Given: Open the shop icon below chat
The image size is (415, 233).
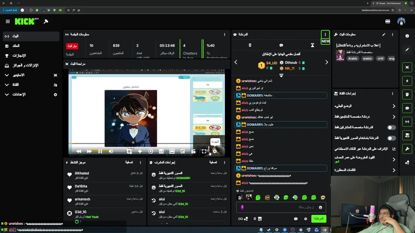Looking at the screenshot, I should [x=260, y=219].
